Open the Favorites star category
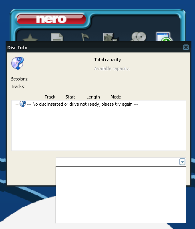 coord(30,38)
